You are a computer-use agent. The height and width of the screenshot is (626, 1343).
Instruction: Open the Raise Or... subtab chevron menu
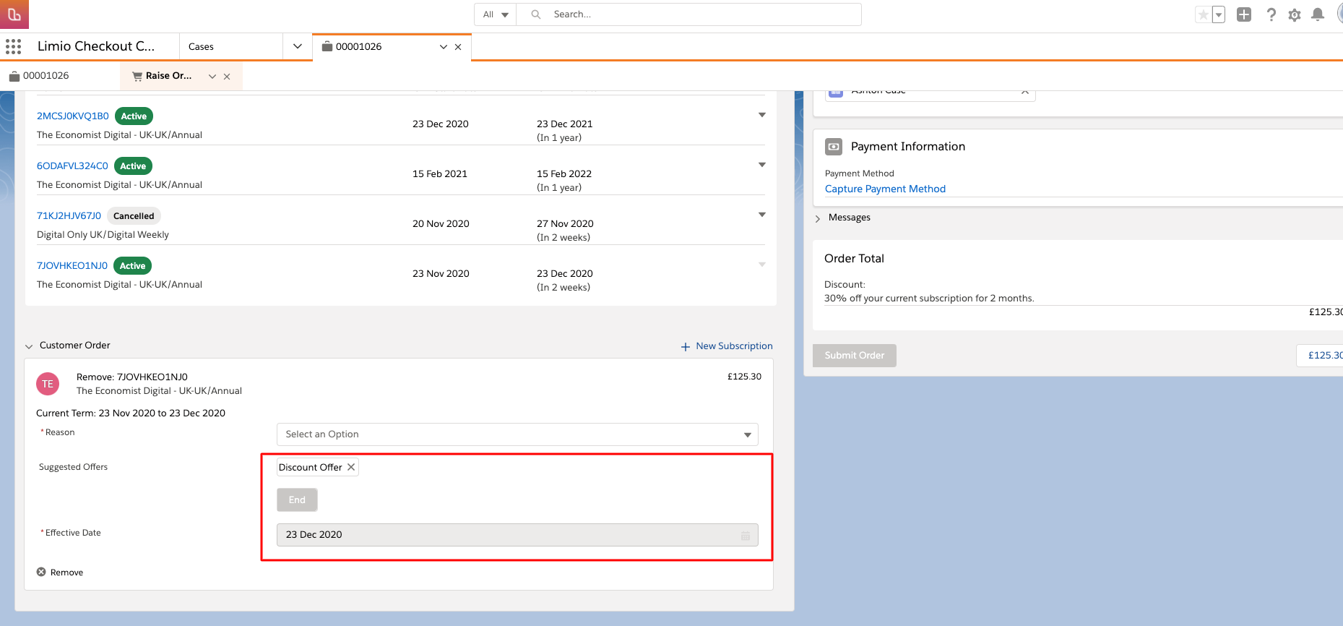click(x=212, y=77)
